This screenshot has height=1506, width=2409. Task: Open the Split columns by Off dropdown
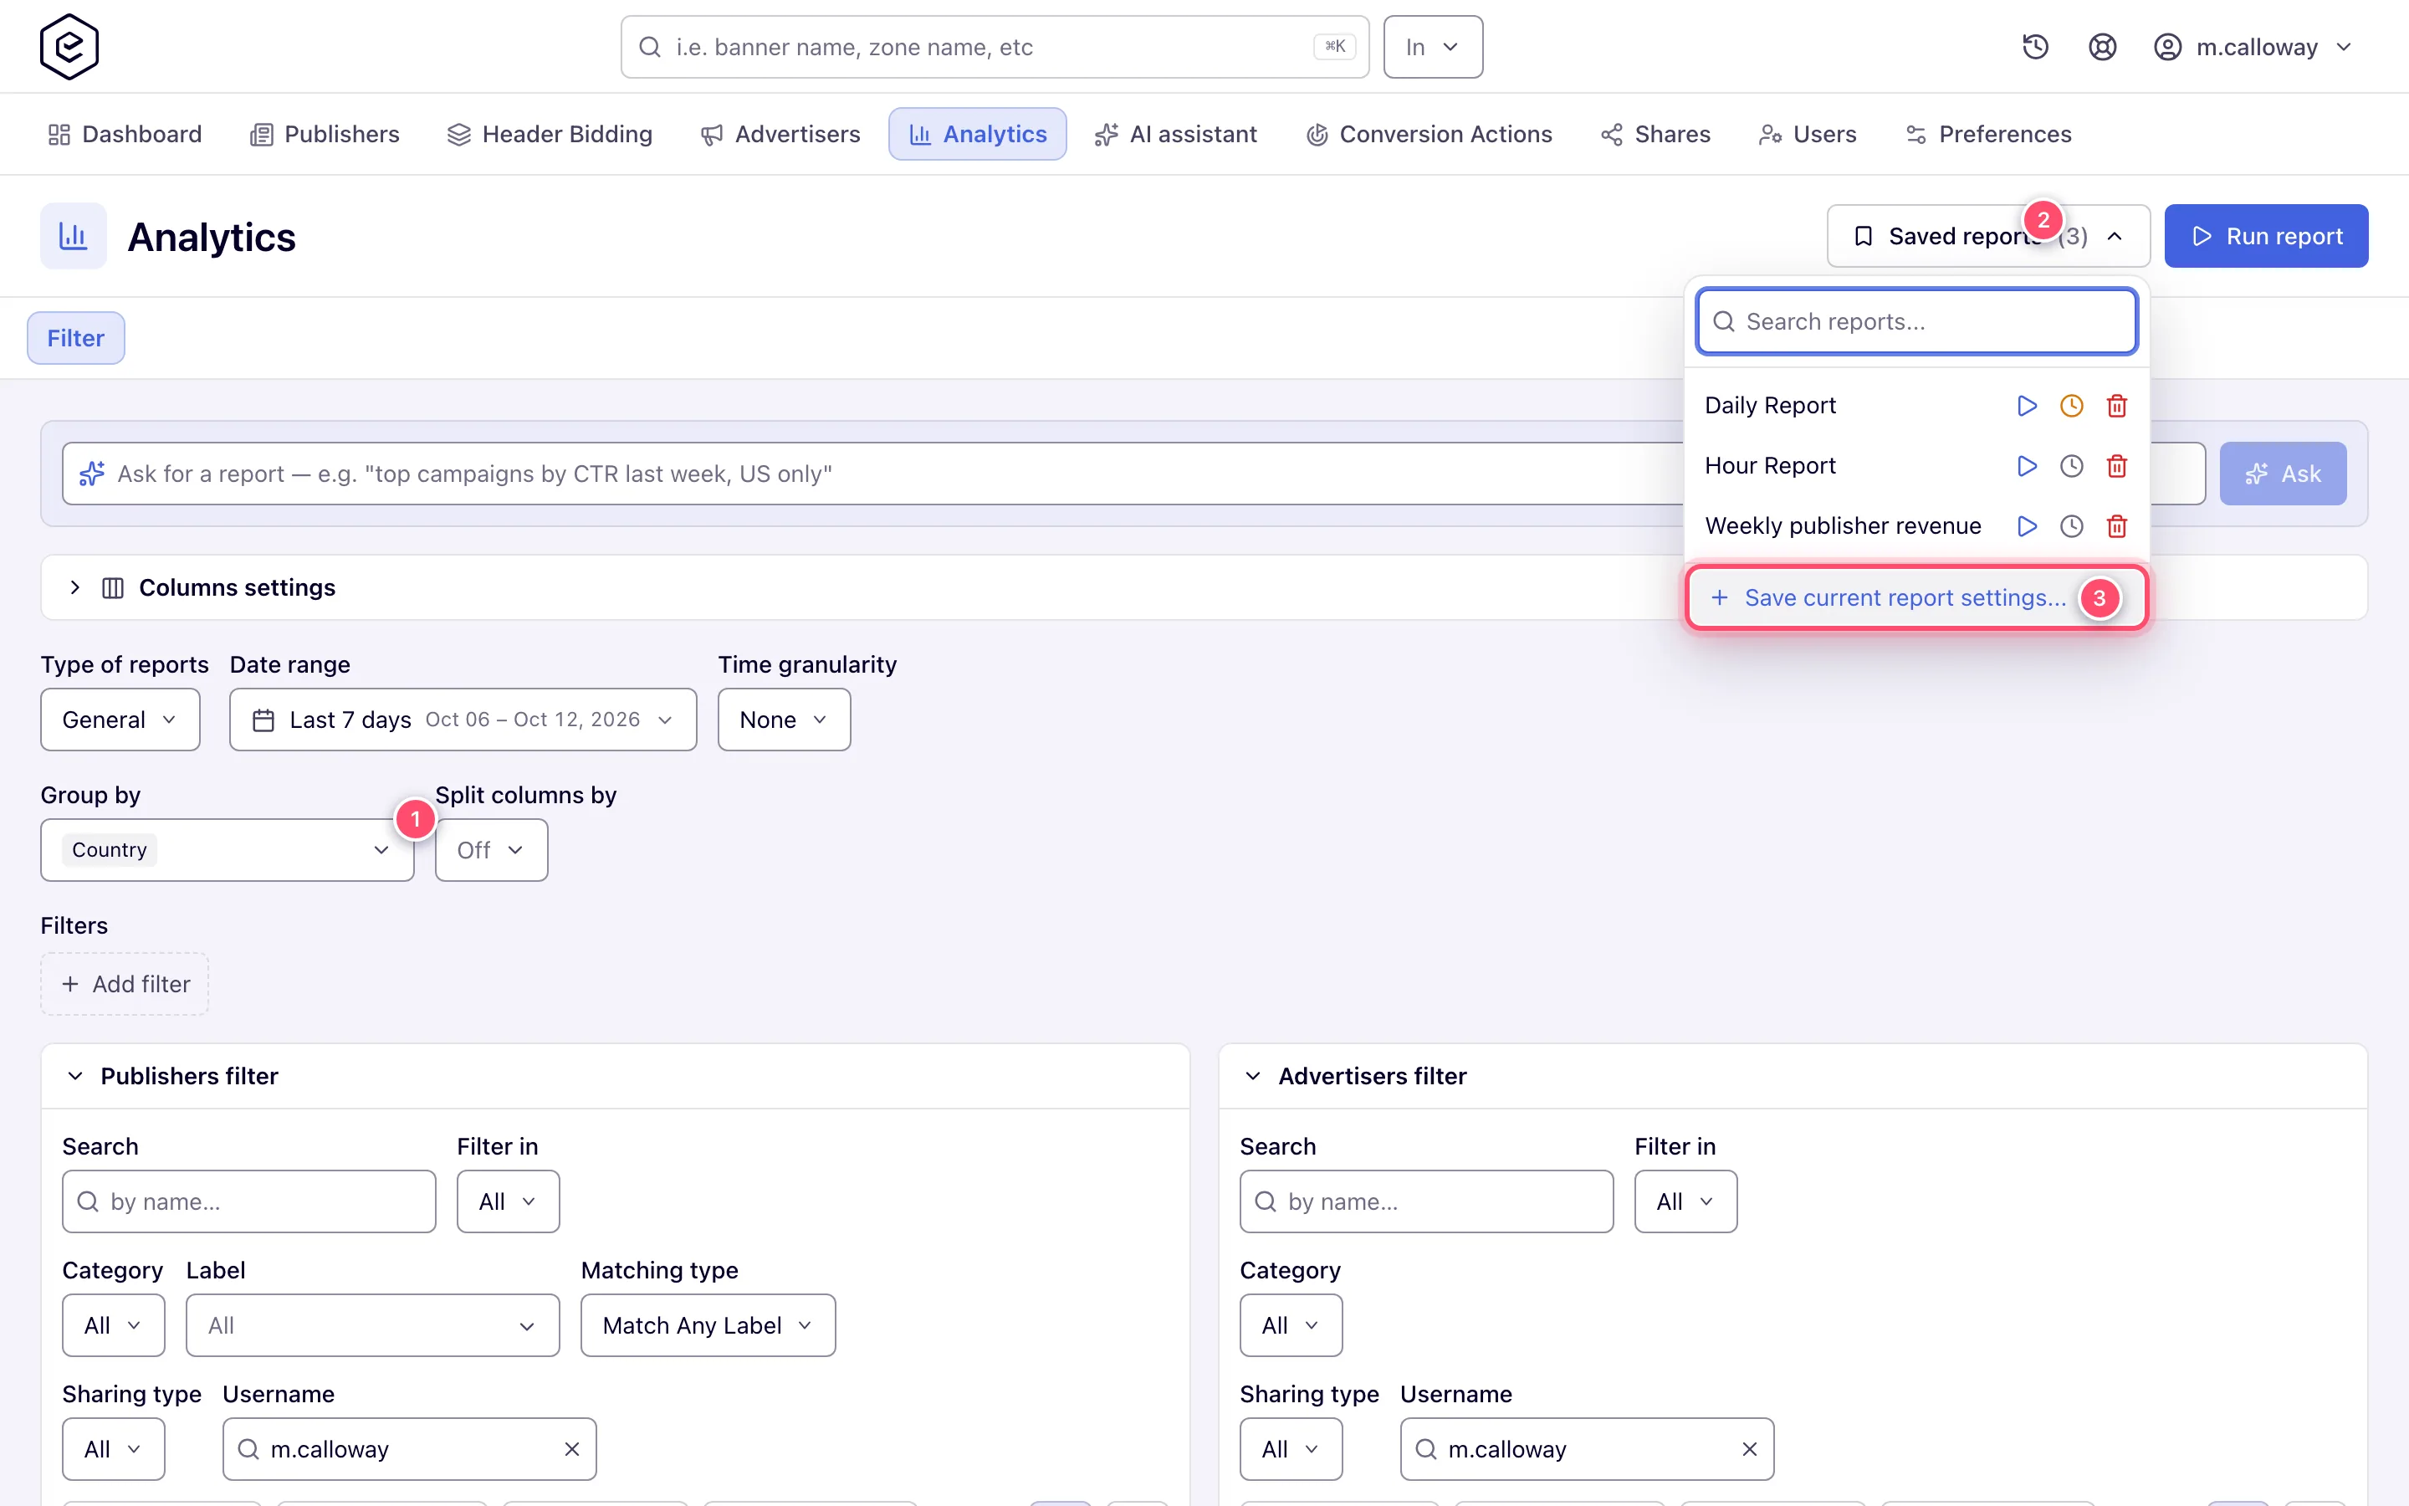click(x=491, y=849)
